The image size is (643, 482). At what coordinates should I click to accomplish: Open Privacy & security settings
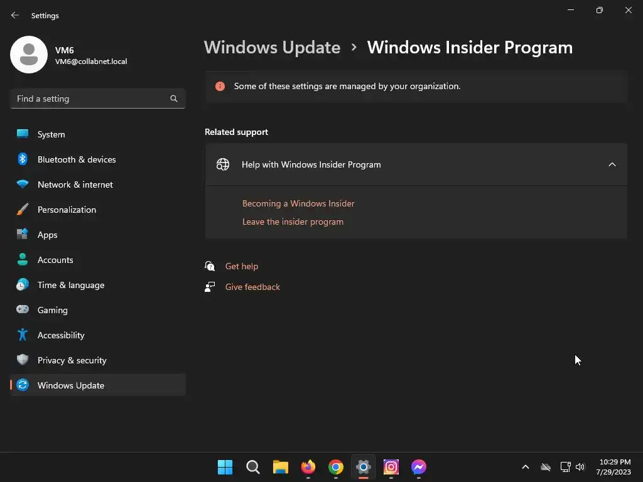point(97,360)
